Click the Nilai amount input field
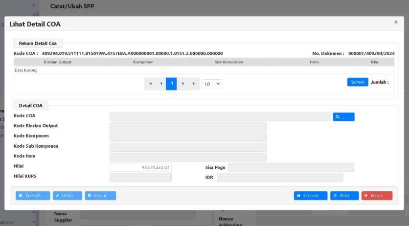Viewport: 409px width, 226px height. click(141, 167)
